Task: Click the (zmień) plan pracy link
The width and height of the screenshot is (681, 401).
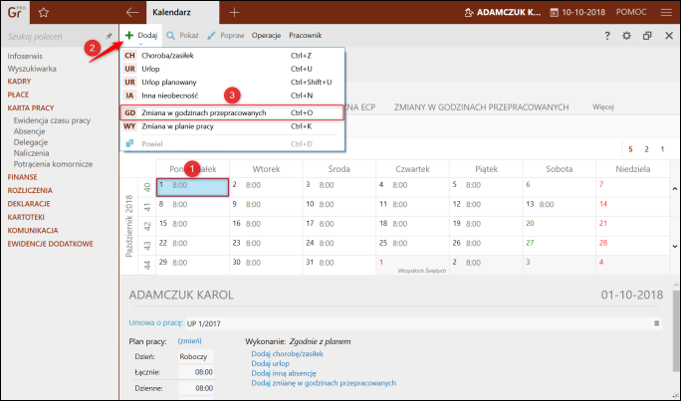Action: (190, 341)
